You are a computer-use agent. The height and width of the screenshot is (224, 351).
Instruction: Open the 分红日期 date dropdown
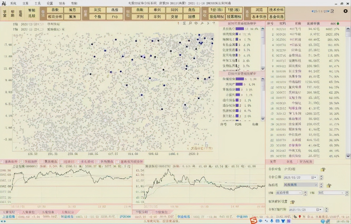315,177
